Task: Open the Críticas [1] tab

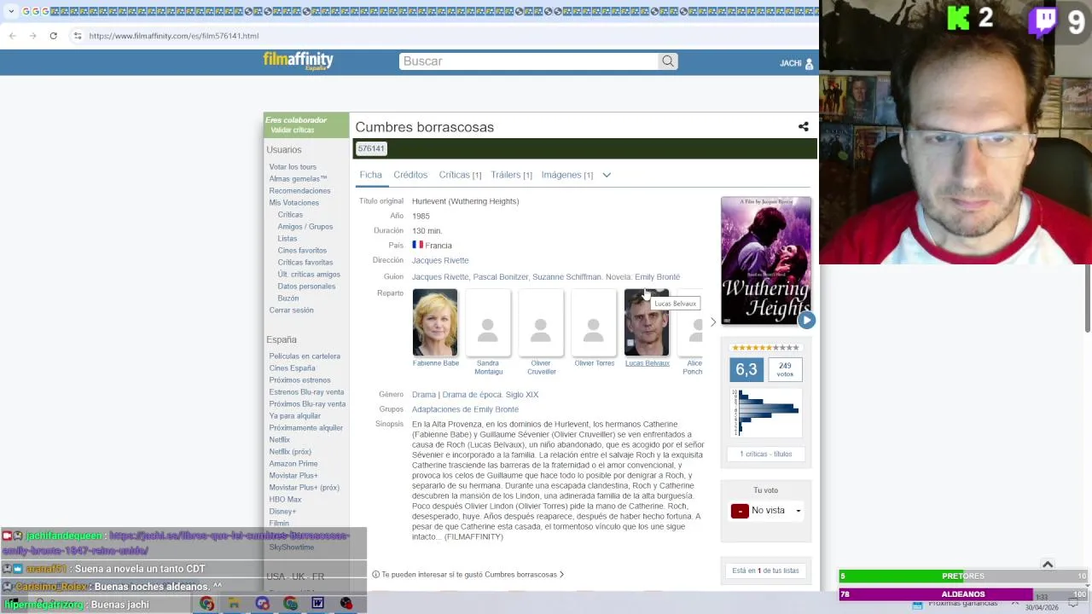Action: [x=460, y=175]
